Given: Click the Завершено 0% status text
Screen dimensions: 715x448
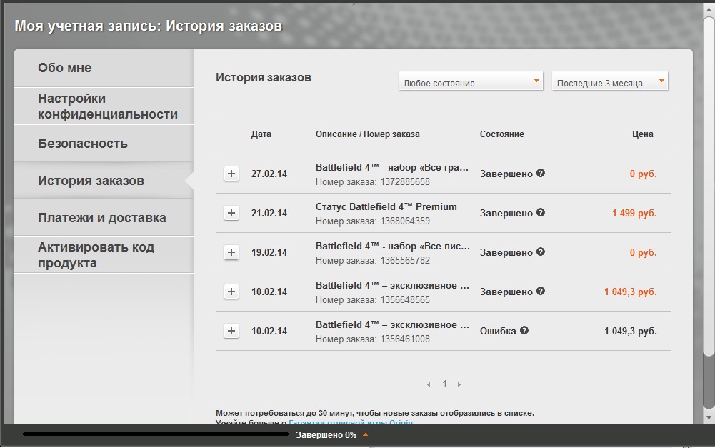Looking at the screenshot, I should (326, 434).
